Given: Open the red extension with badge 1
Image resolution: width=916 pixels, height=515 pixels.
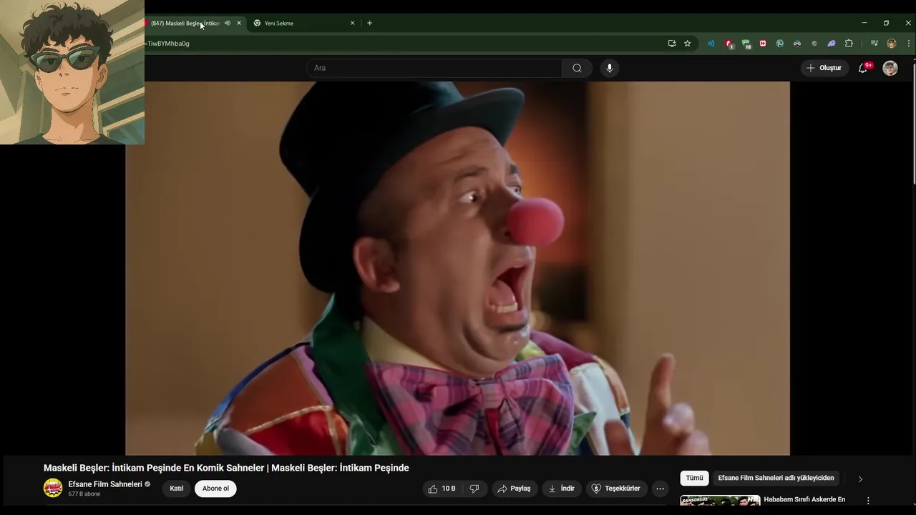Looking at the screenshot, I should point(729,44).
